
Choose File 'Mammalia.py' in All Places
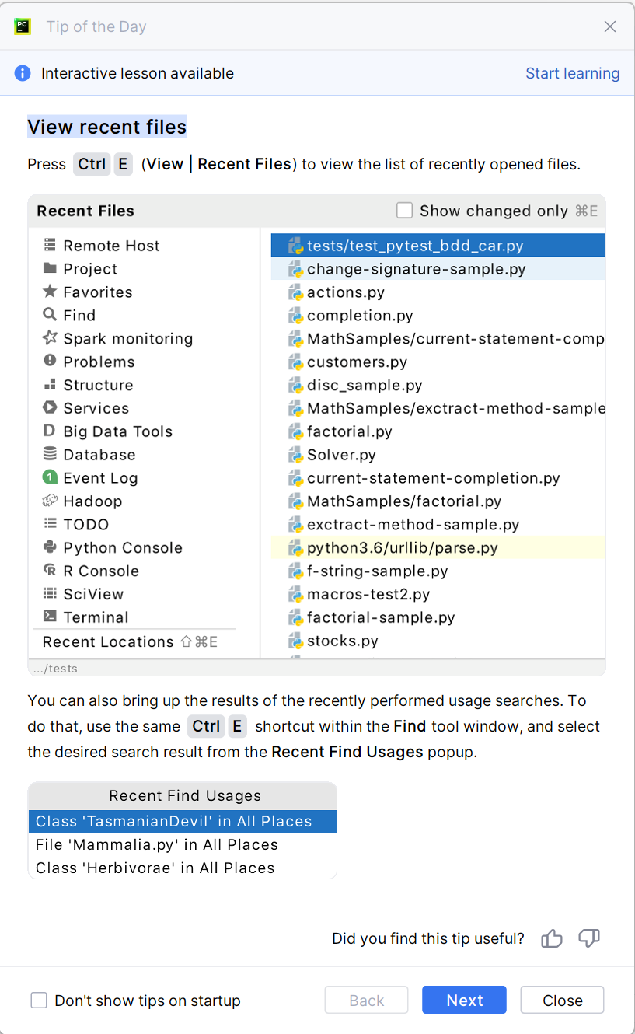tap(157, 845)
